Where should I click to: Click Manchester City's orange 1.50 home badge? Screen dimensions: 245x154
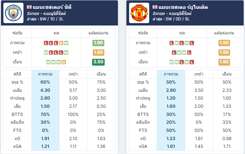[98, 52]
